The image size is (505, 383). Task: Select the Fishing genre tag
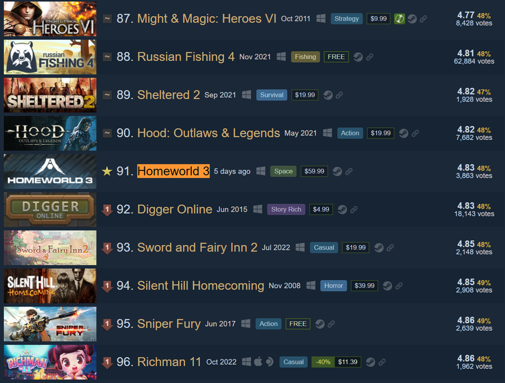pyautogui.click(x=306, y=57)
